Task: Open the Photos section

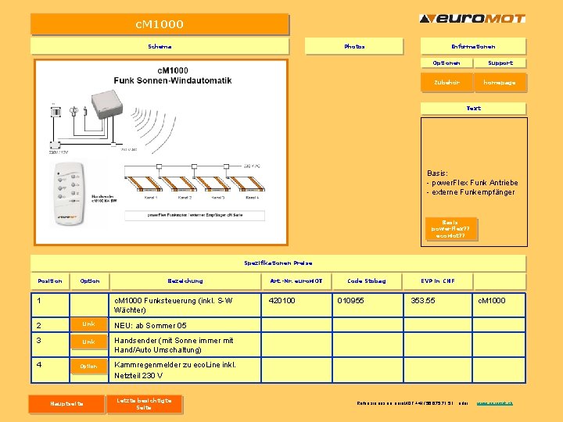Action: point(354,46)
